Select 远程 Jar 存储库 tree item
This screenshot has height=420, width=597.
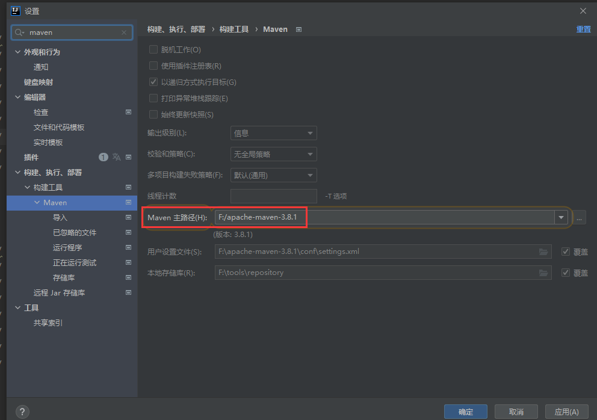[x=60, y=293]
